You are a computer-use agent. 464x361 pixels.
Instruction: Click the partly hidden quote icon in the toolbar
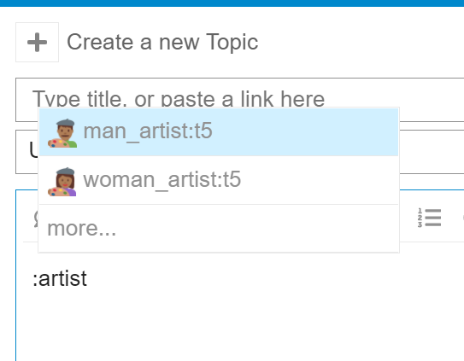click(x=36, y=218)
